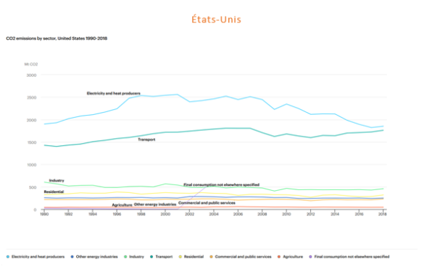Click the purple Final consumption legend dot
This screenshot has width=424, height=266.
tap(310, 257)
